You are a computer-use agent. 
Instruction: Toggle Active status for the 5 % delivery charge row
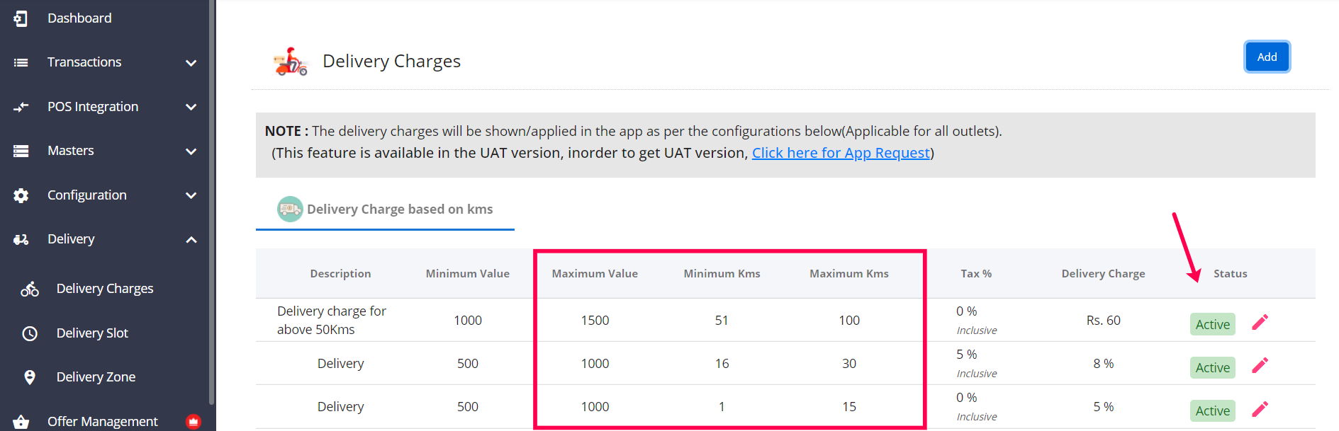(1212, 410)
